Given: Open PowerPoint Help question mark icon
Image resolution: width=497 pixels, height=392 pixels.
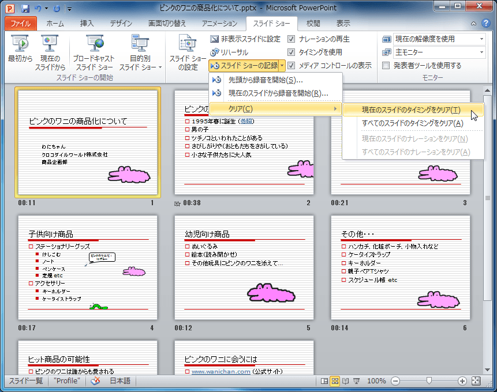Looking at the screenshot, I should click(x=486, y=23).
